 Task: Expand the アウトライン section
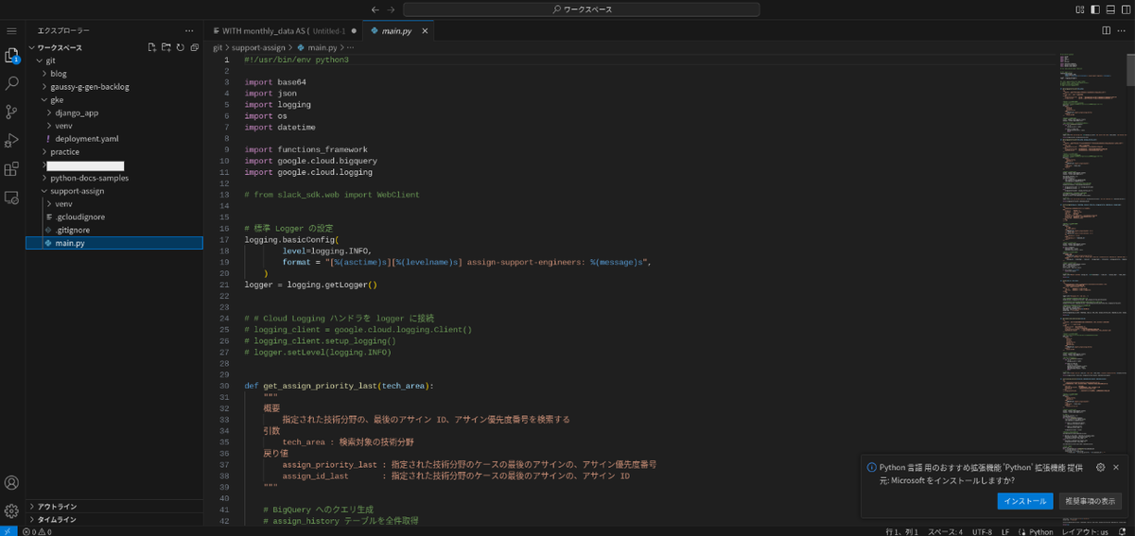coord(113,507)
